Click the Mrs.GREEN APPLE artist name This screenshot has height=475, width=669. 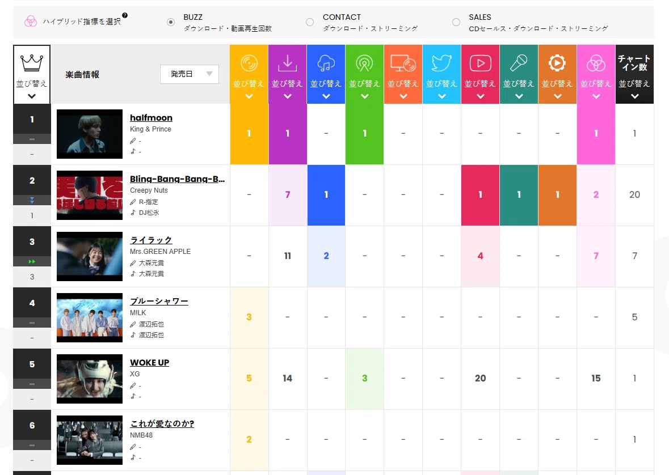160,252
